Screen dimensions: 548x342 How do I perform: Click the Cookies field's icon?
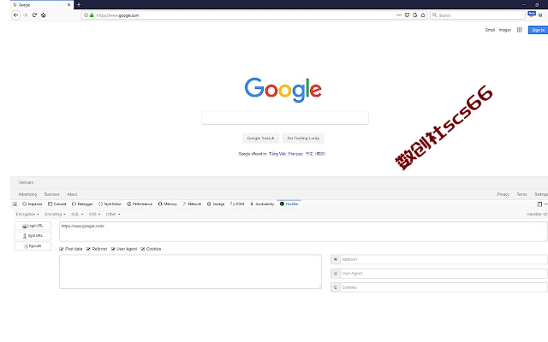(335, 287)
